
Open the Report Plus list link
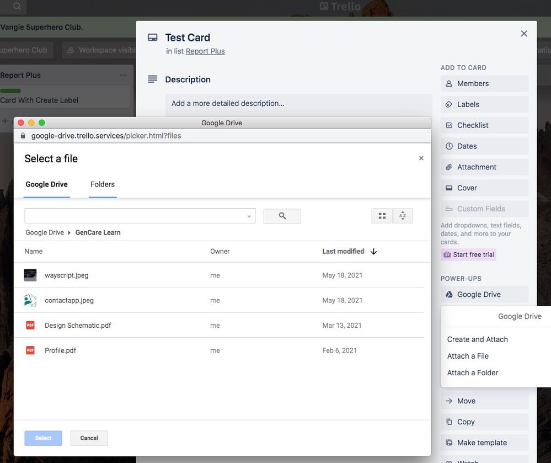(x=205, y=51)
